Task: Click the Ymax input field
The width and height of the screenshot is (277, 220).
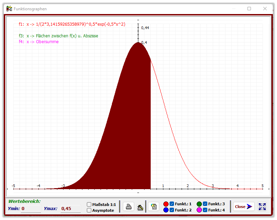Action: (x=70, y=208)
